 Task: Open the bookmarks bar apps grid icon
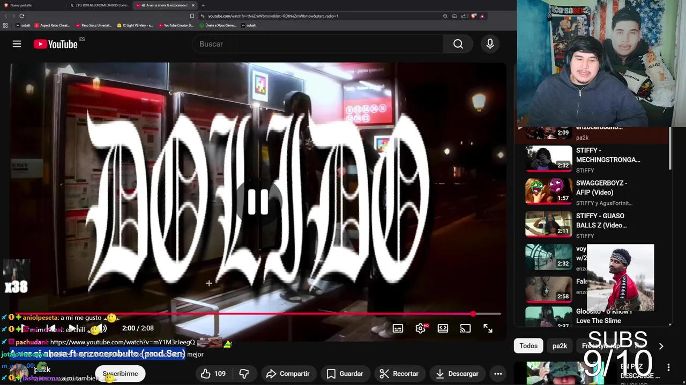click(x=5, y=25)
